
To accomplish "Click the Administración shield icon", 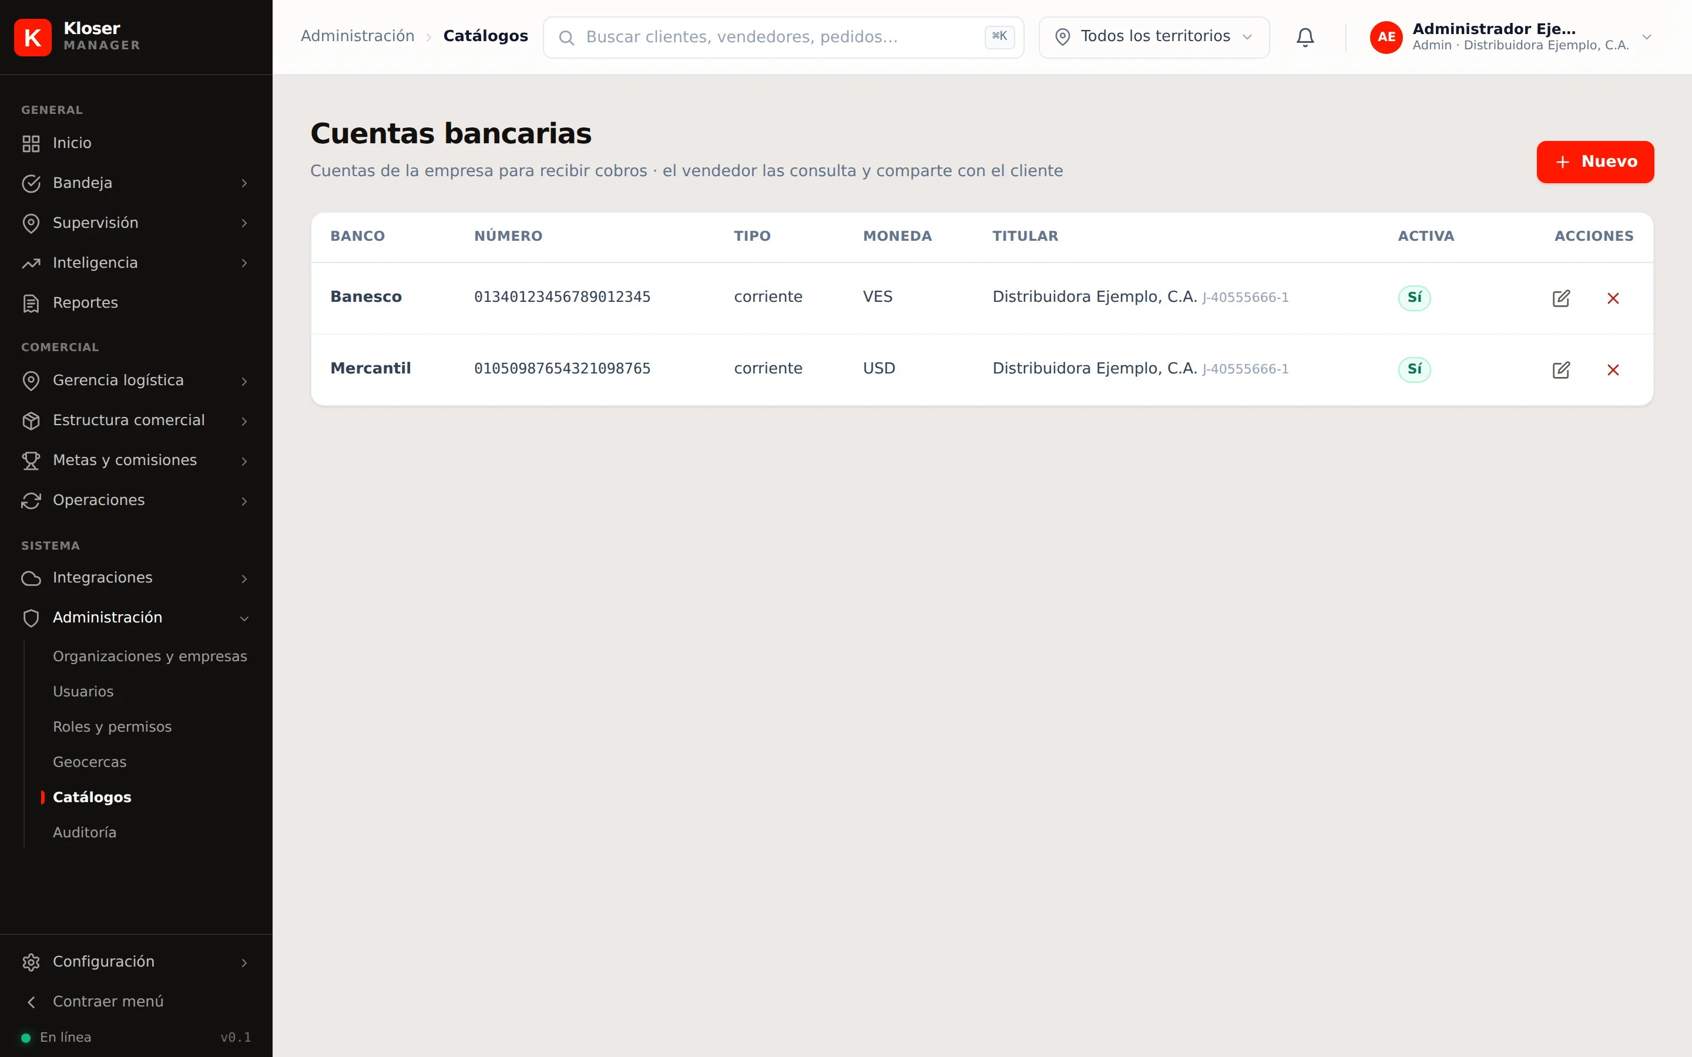I will pos(31,618).
